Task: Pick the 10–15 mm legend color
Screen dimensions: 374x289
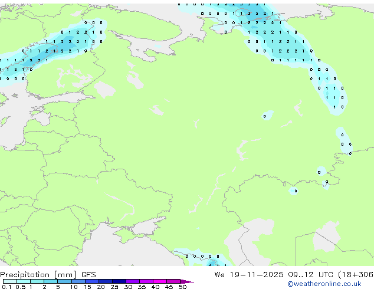Action: pos(78,281)
